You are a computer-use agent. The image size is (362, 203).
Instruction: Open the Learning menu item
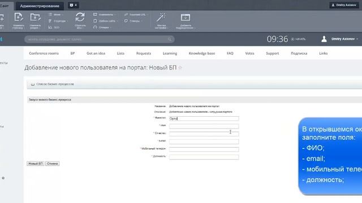pos(170,53)
